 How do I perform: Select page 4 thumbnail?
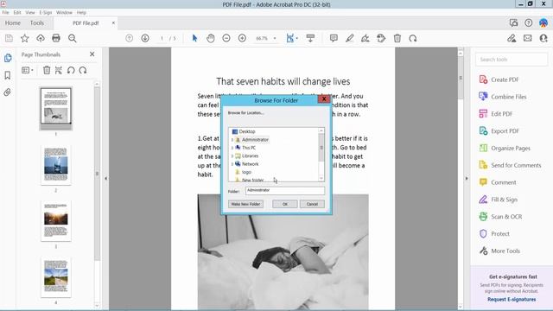click(x=55, y=277)
